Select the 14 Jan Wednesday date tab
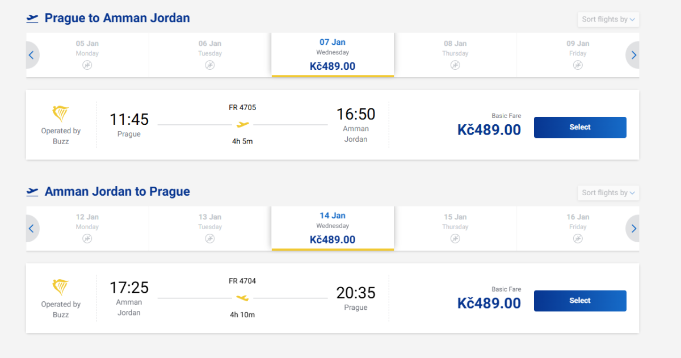681x358 pixels. click(333, 228)
